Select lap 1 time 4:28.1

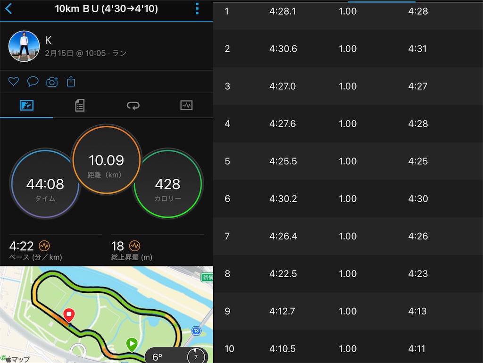pos(283,11)
